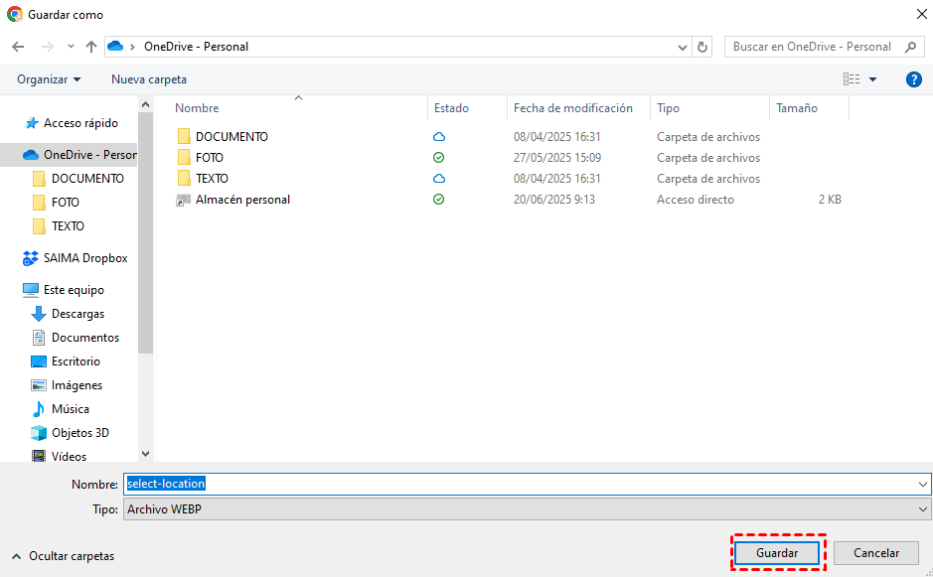Open Música in the sidebar
The image size is (933, 577).
click(71, 408)
